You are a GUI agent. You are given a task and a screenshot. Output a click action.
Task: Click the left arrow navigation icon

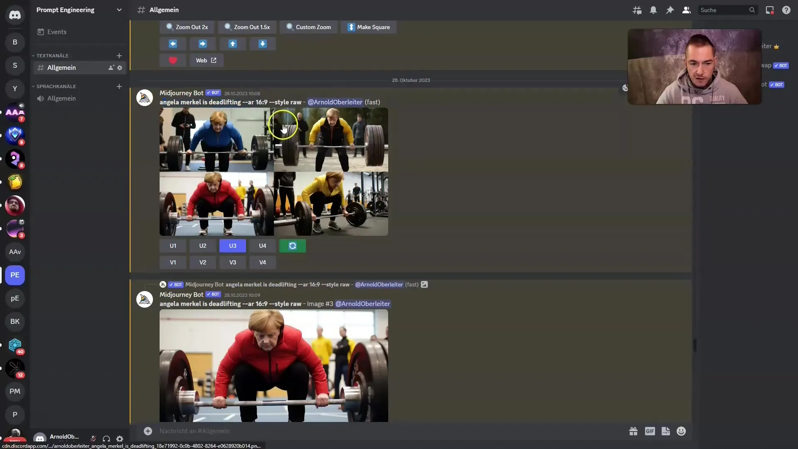point(173,43)
